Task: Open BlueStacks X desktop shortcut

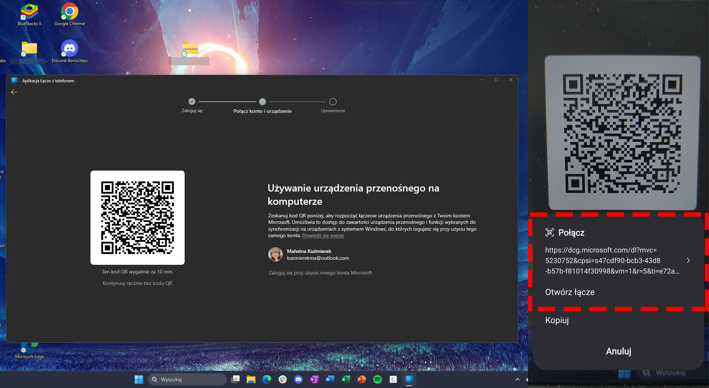Action: (x=29, y=15)
